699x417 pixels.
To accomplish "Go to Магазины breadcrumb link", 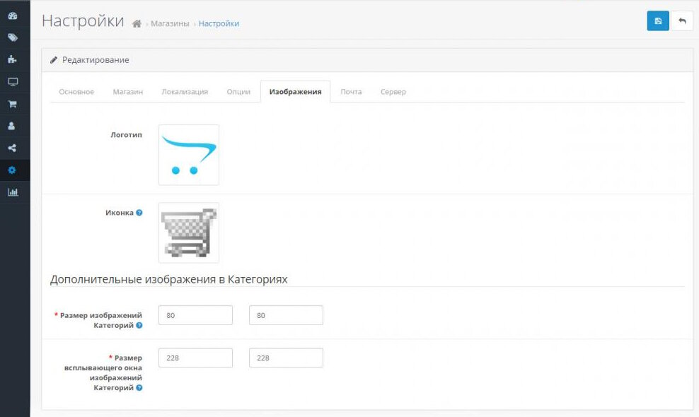I will (x=170, y=24).
